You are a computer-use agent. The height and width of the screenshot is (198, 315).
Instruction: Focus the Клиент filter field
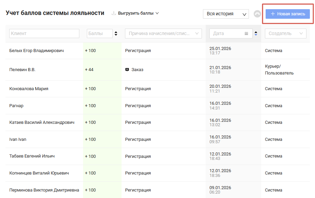[x=44, y=33]
